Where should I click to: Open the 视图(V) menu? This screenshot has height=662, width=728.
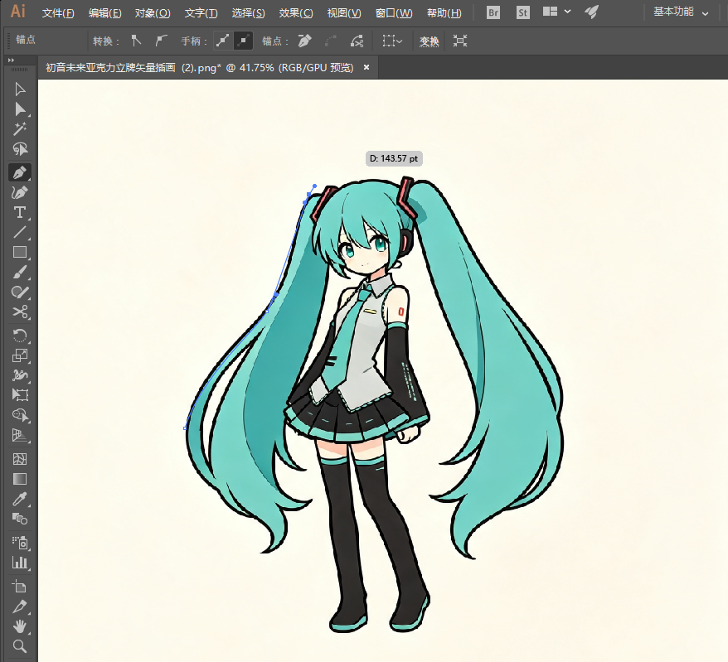344,13
